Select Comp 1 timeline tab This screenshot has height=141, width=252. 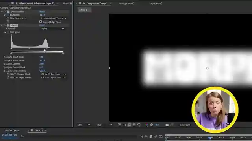coord(39,130)
